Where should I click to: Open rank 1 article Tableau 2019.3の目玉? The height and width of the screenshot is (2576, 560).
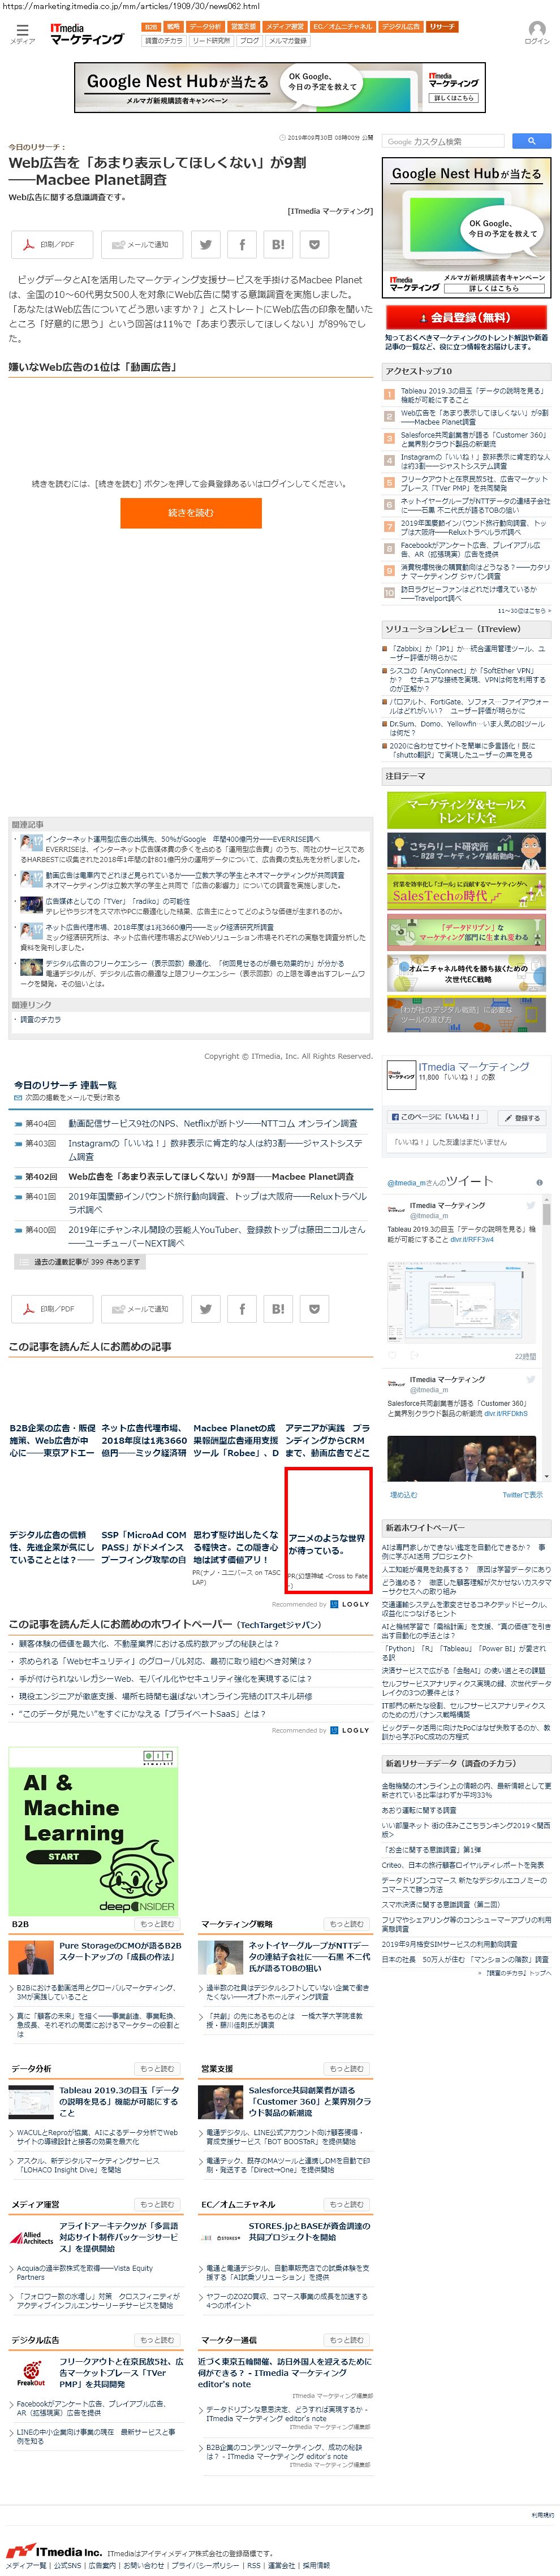[x=474, y=395]
